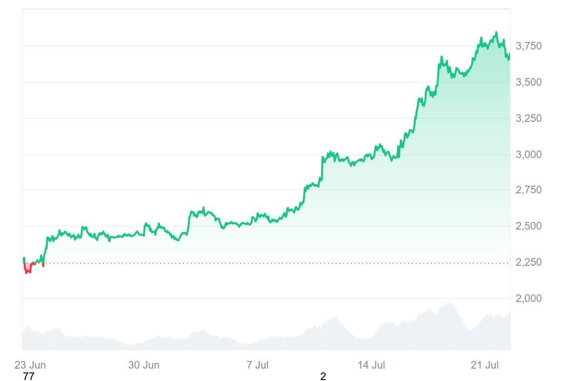The height and width of the screenshot is (381, 572).
Task: Select the 2,000 price axis label
Action: 529,299
